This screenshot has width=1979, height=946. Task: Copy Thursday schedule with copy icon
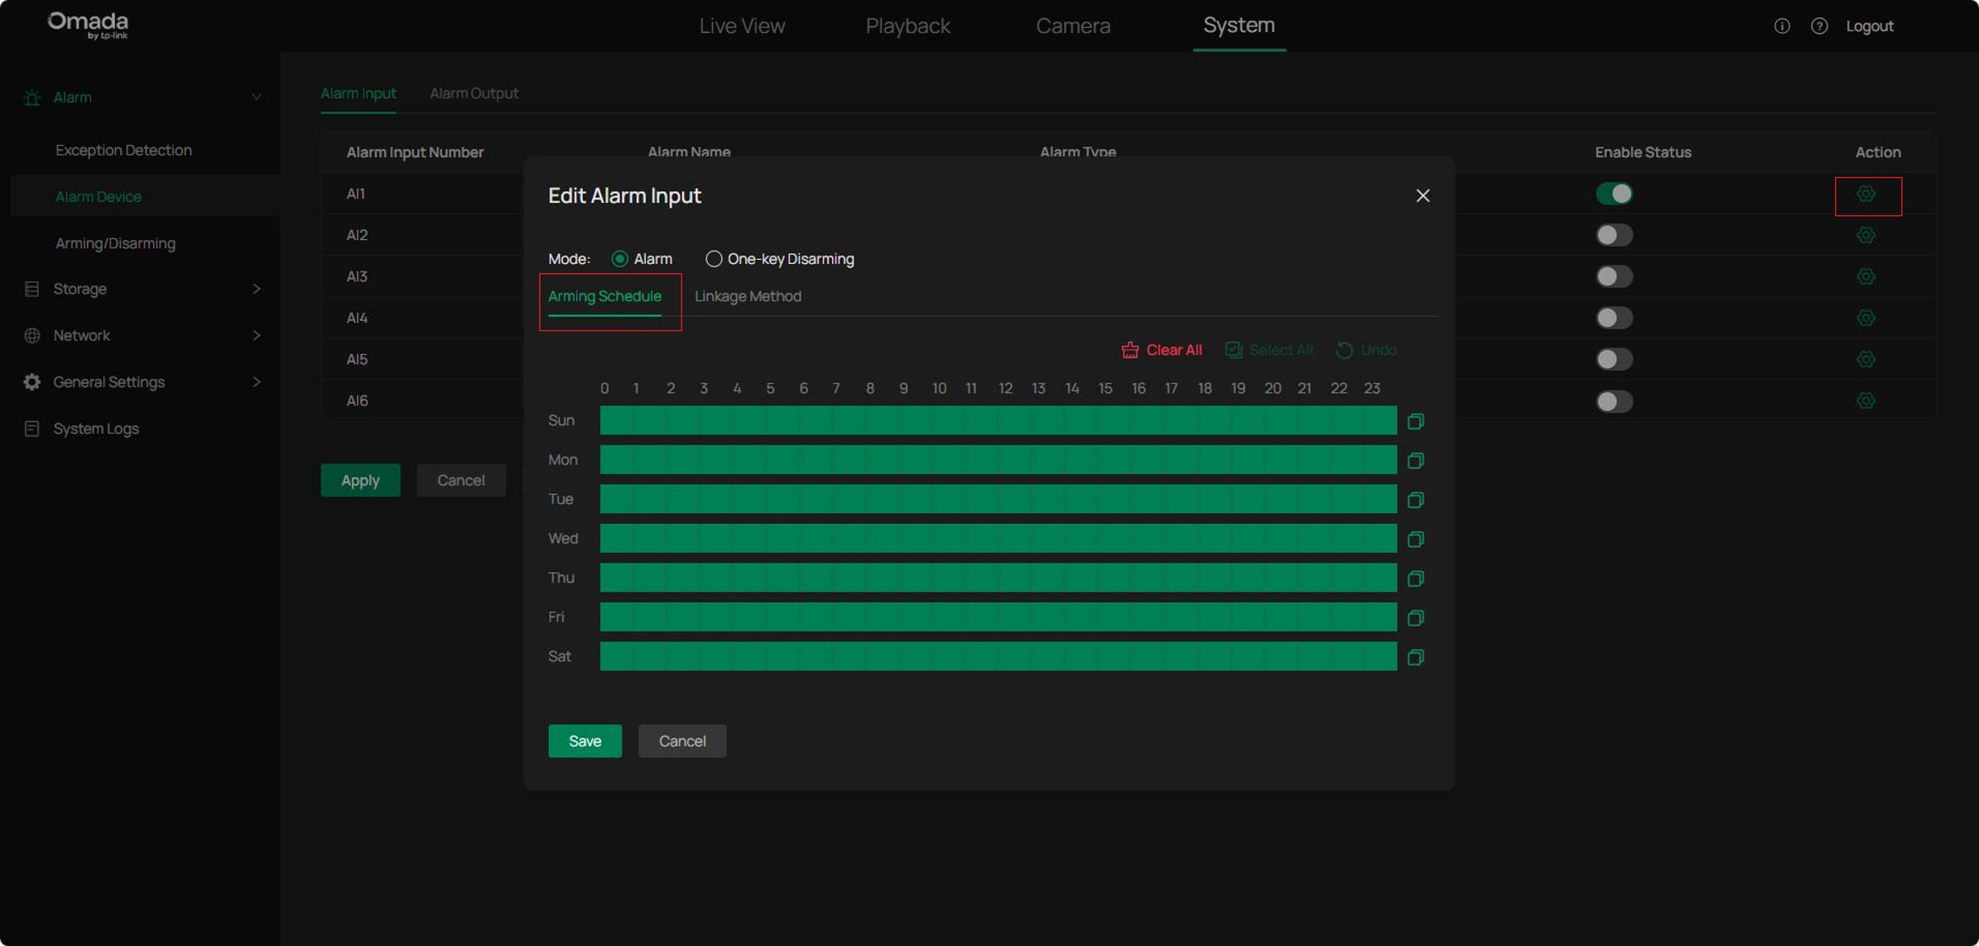click(x=1416, y=579)
